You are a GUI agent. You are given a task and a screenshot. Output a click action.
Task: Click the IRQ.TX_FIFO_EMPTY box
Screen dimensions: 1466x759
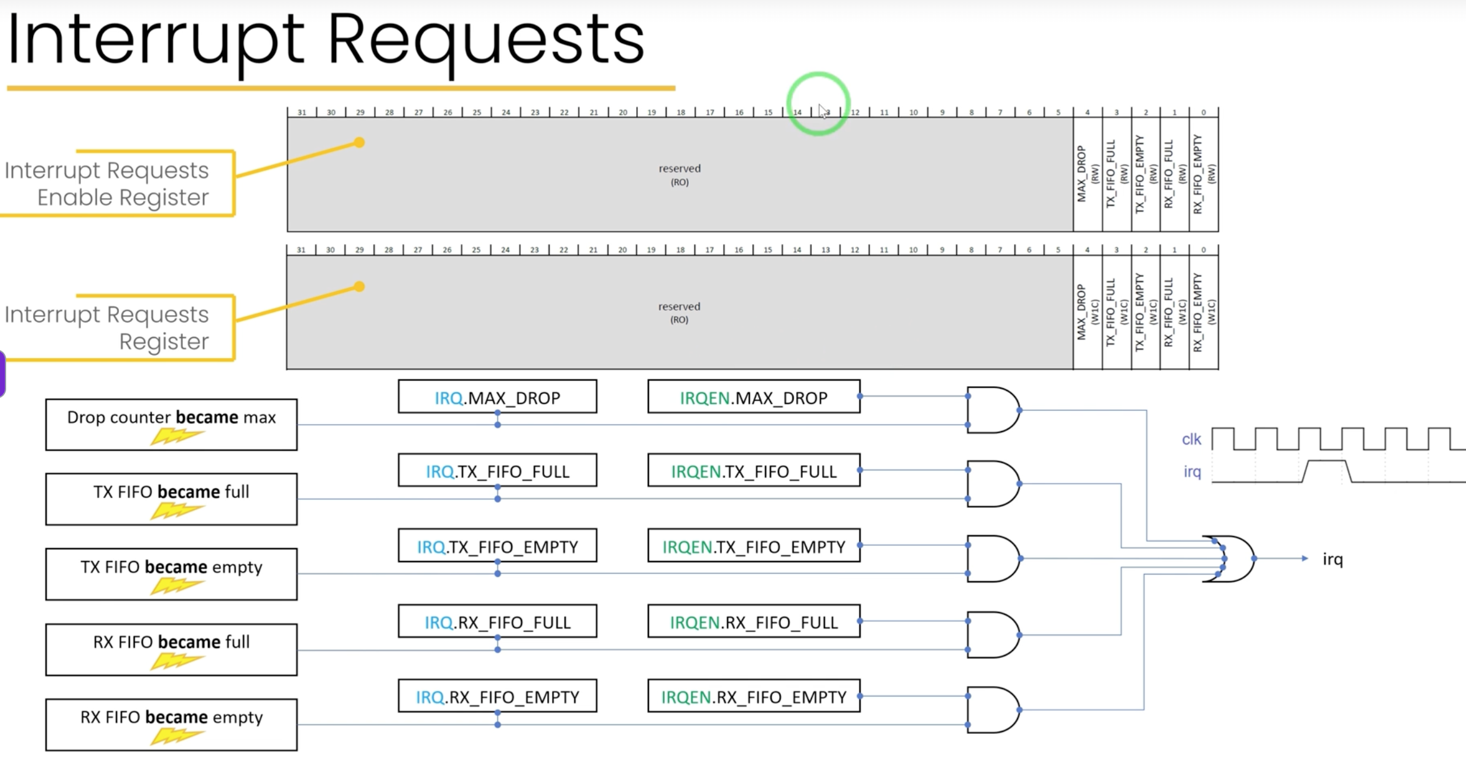[x=497, y=546]
